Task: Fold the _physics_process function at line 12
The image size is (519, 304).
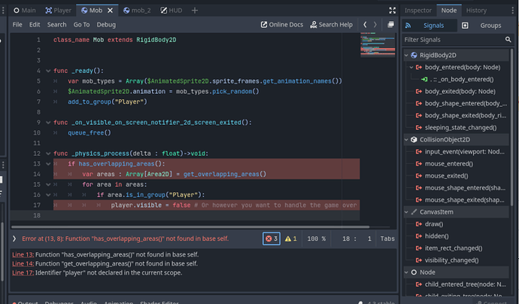Action: (48, 154)
